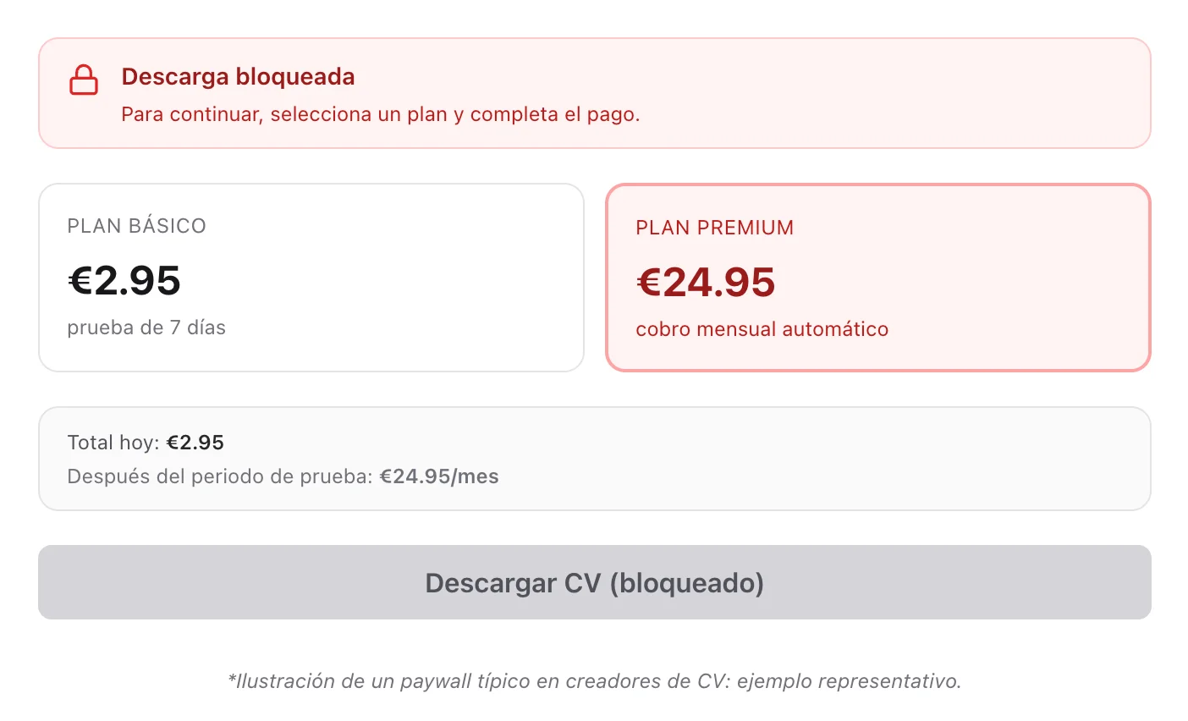Click the 'prueba de 7 días' text

point(146,327)
